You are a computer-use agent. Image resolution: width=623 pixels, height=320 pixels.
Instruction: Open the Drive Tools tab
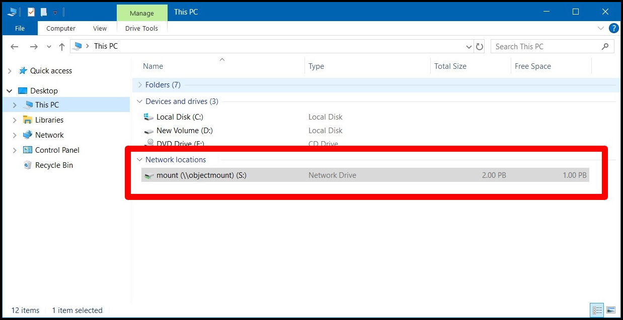[141, 29]
